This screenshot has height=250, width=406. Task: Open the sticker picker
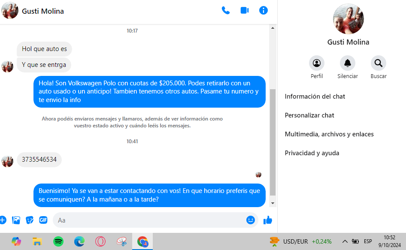pos(30,220)
